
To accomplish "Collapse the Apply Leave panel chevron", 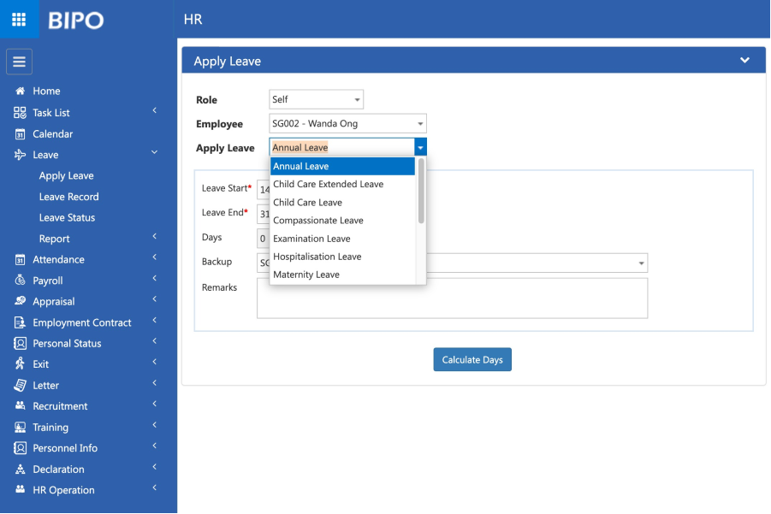I will coord(745,60).
